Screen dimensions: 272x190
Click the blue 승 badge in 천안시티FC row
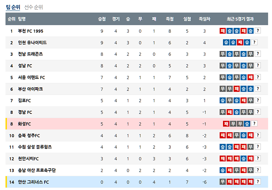pos(243,159)
